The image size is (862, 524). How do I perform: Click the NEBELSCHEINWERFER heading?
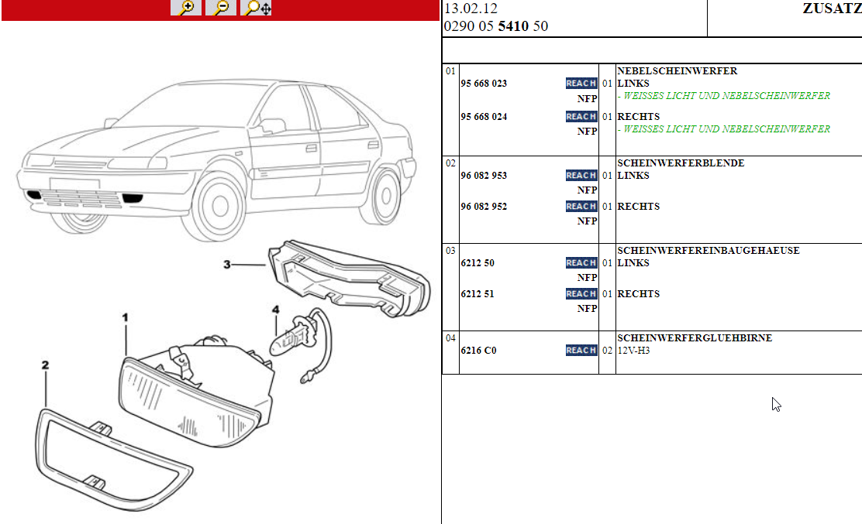678,70
